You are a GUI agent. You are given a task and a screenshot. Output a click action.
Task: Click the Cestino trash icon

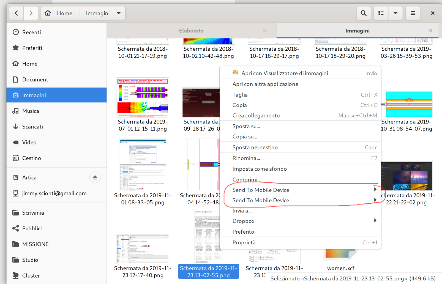16,158
